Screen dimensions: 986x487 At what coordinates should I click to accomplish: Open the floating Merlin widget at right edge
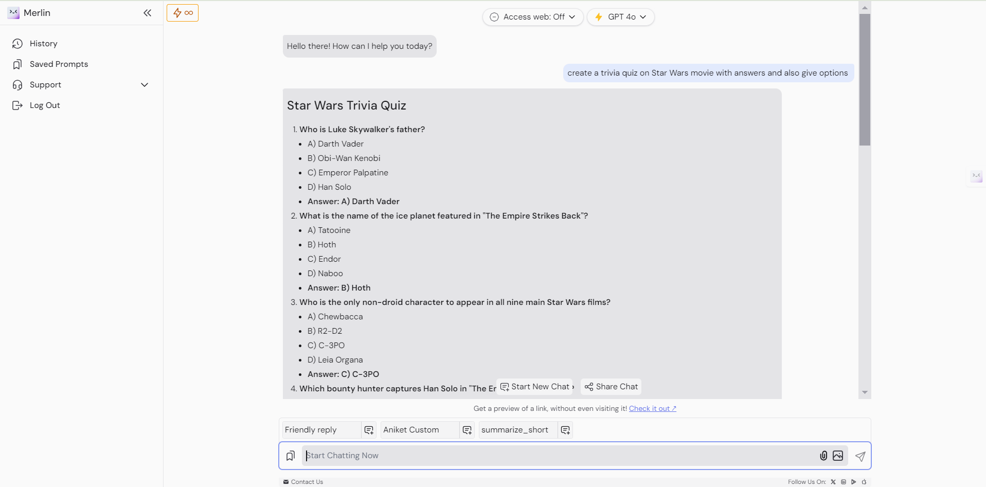pos(976,176)
